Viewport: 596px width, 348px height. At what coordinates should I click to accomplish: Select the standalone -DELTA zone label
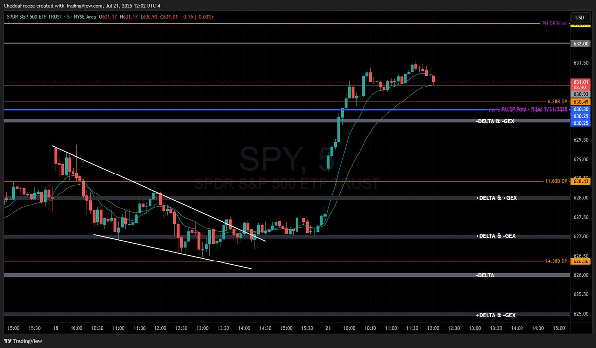click(485, 275)
